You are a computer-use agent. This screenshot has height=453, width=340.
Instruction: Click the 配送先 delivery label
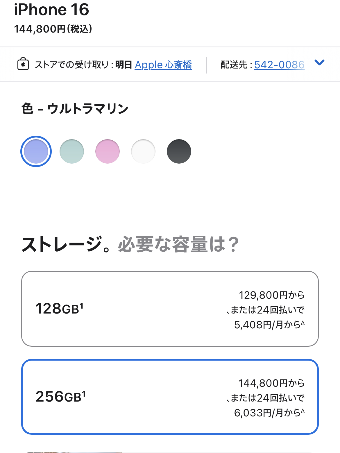coord(234,65)
